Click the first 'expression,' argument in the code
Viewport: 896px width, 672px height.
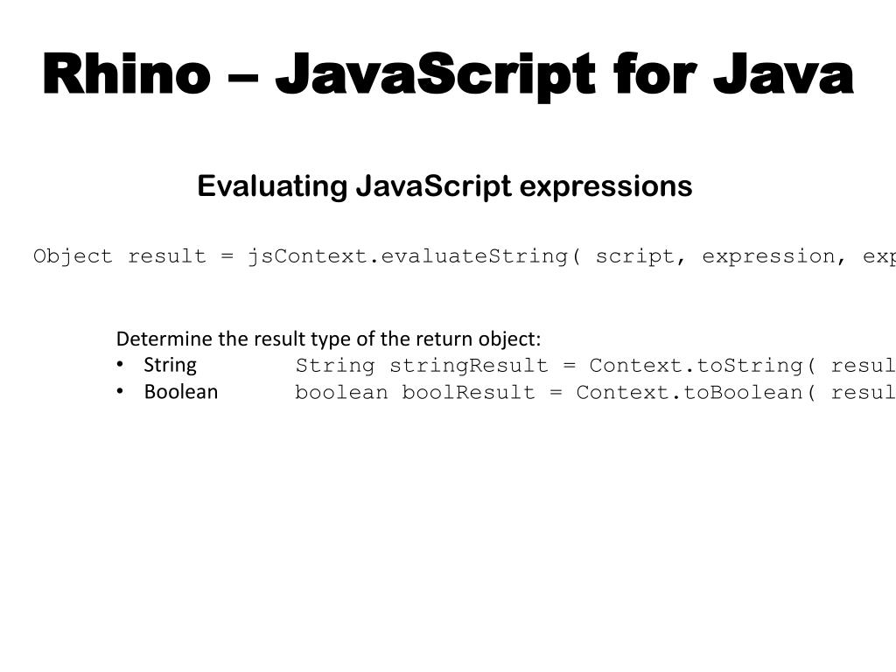point(773,258)
